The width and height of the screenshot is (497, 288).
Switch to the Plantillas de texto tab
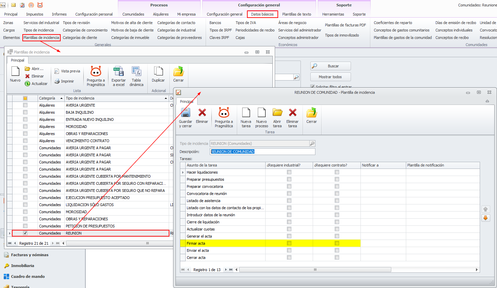(x=296, y=14)
